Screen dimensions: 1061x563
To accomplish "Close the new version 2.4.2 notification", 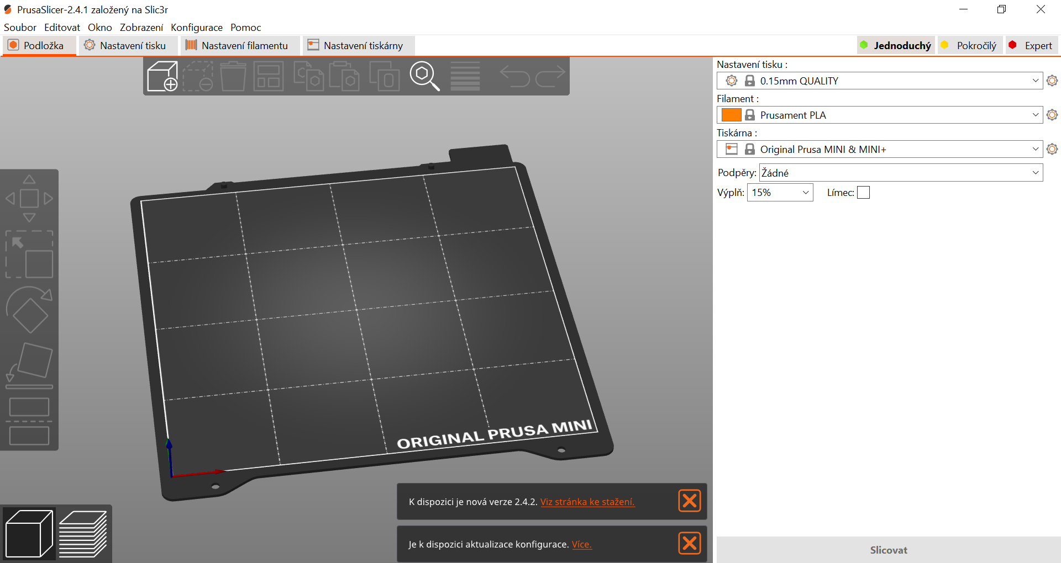I will click(x=690, y=501).
